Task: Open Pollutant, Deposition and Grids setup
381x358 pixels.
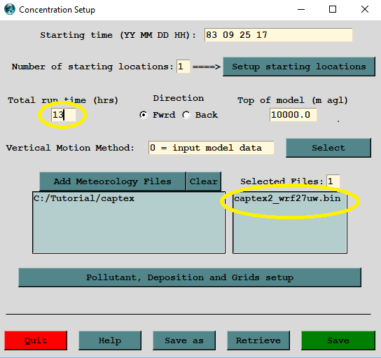Action: coord(190,277)
